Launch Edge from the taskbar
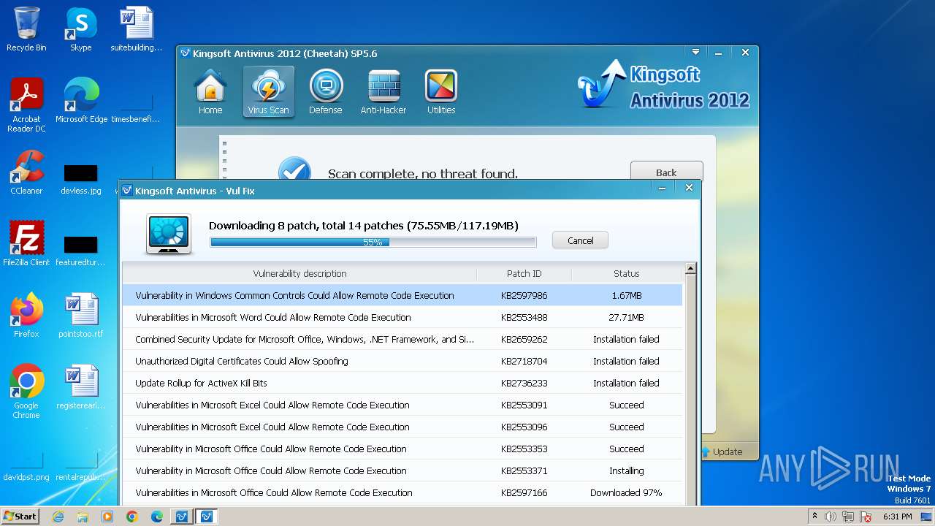 click(x=157, y=517)
